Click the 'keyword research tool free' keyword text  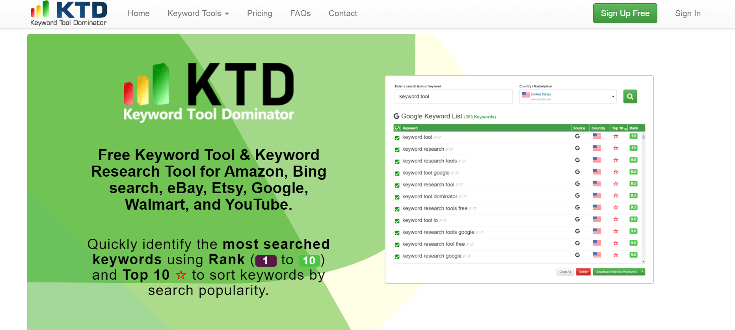(x=434, y=244)
